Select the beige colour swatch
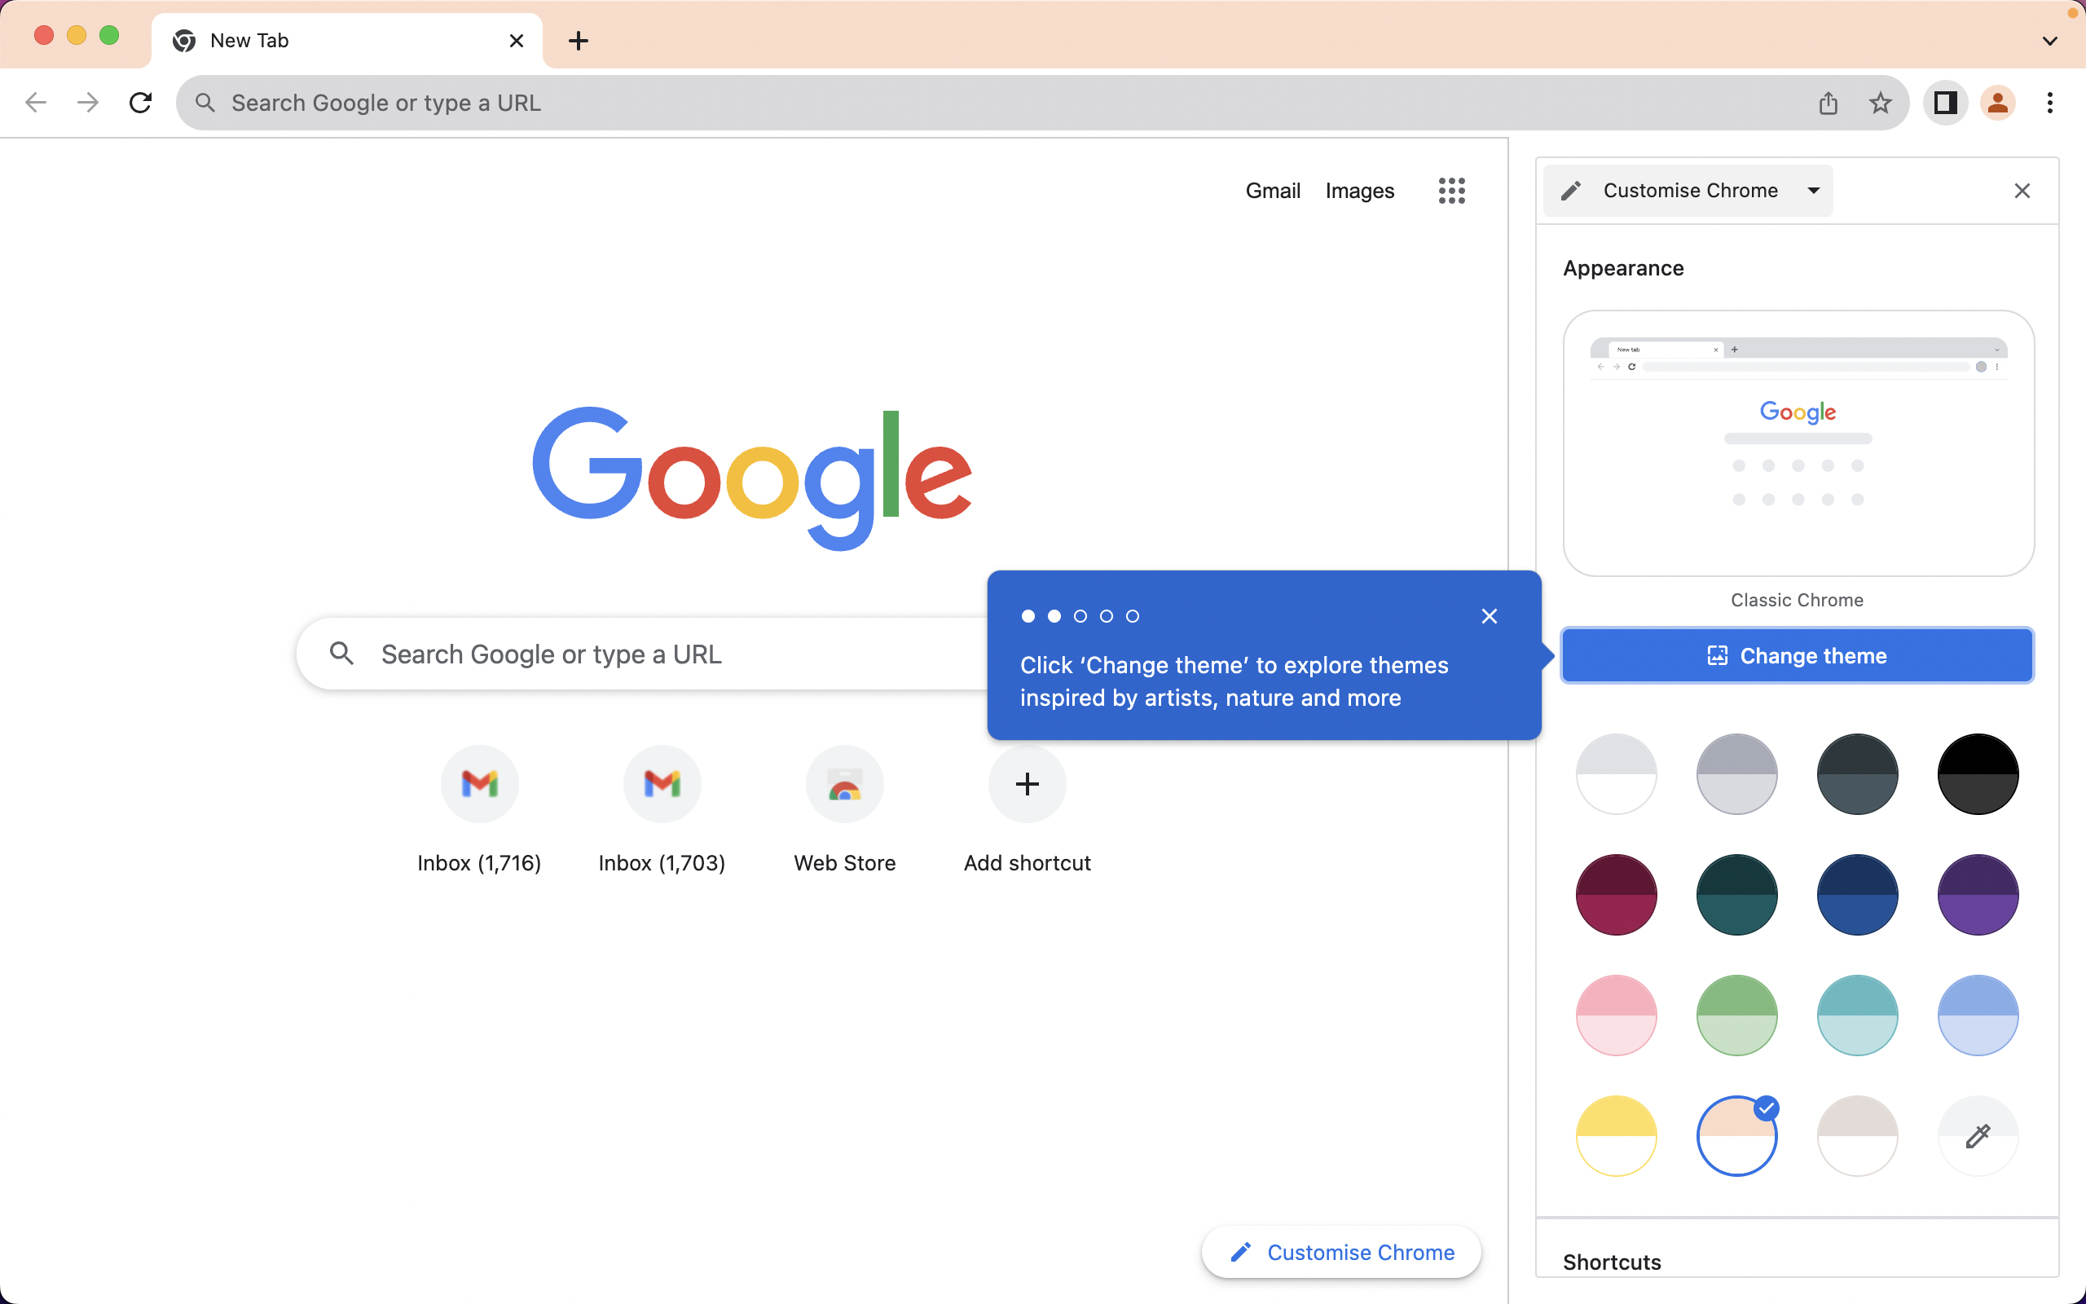 1858,1136
